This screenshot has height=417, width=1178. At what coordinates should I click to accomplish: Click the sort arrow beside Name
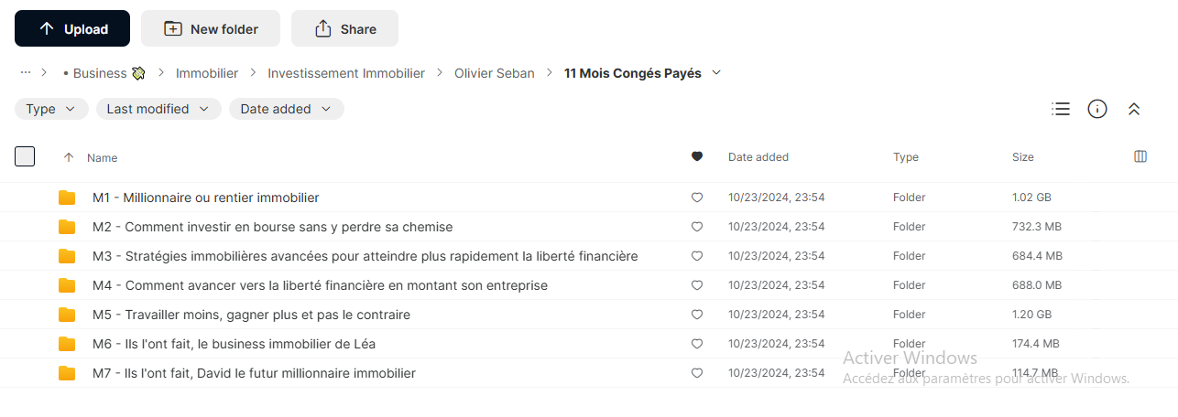69,157
